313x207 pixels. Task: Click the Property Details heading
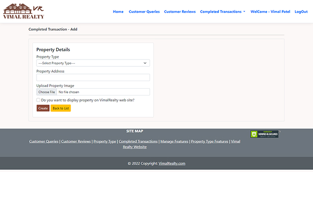[x=53, y=49]
